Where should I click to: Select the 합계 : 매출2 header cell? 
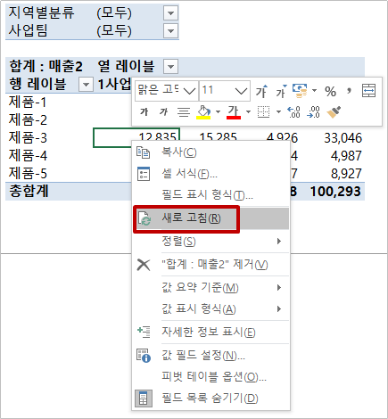pyautogui.click(x=45, y=66)
